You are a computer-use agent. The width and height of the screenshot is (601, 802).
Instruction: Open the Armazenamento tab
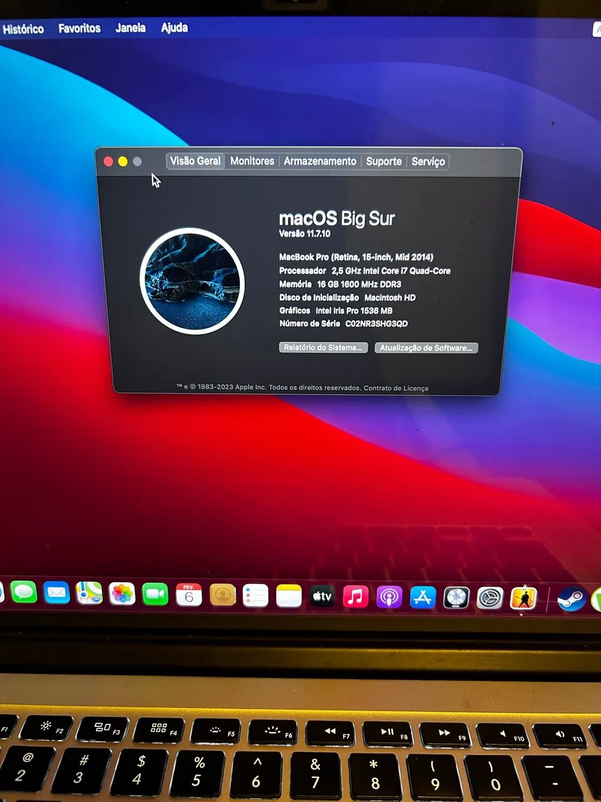coord(320,161)
